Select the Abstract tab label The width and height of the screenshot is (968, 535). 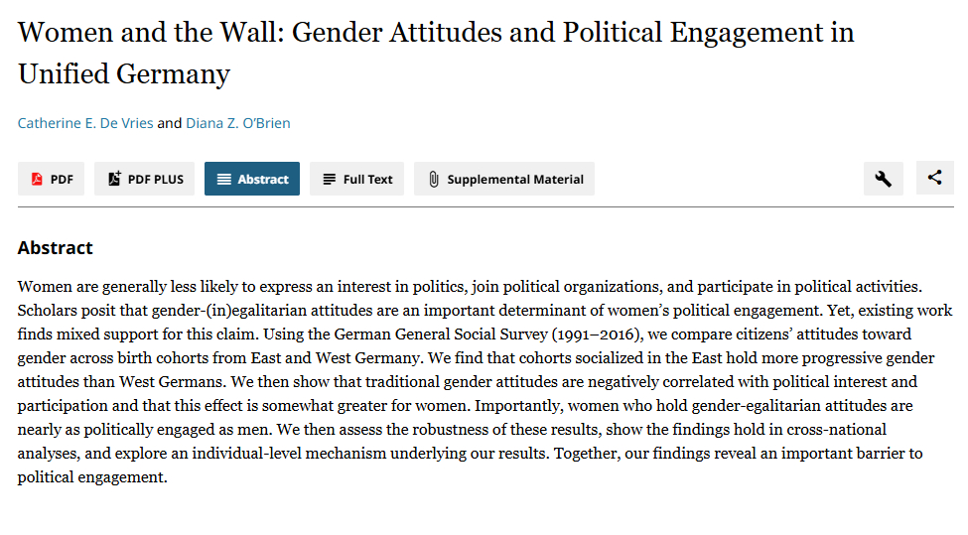pos(263,180)
